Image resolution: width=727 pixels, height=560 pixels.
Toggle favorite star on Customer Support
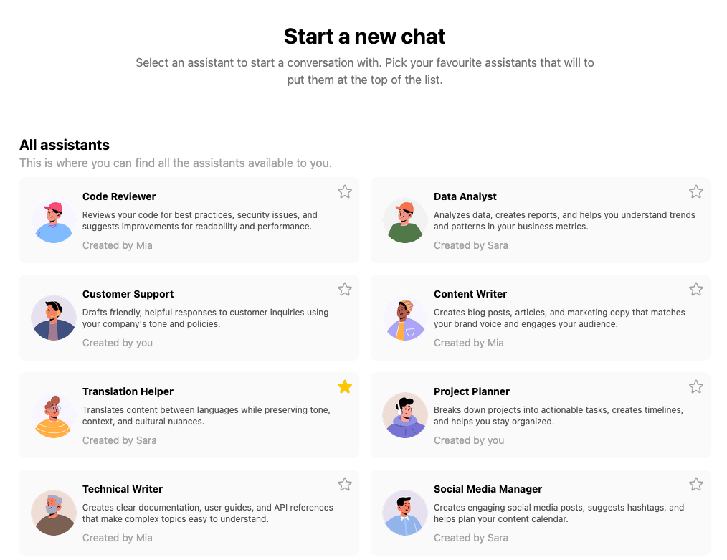345,289
